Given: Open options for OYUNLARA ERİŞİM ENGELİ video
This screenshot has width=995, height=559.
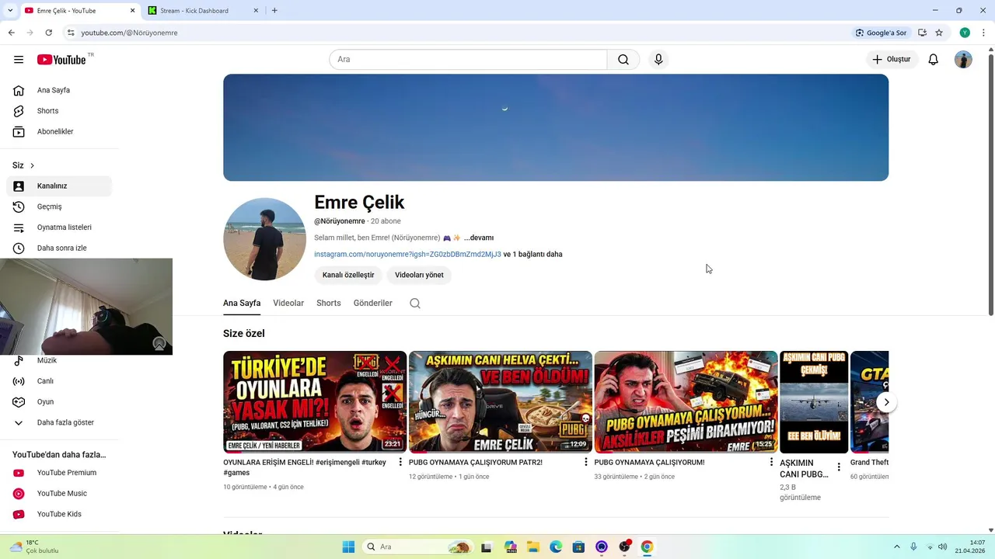Looking at the screenshot, I should (x=400, y=462).
